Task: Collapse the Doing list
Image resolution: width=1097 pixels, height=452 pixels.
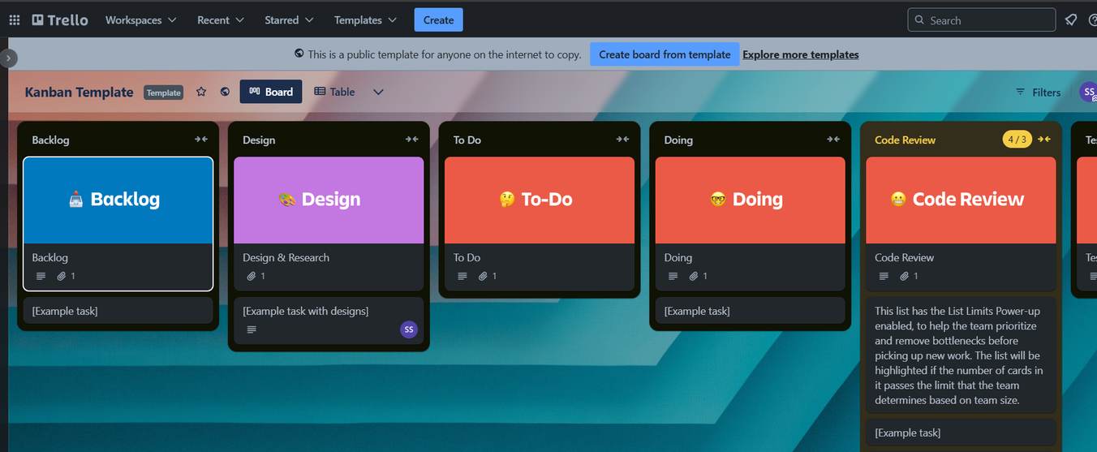Action: [833, 140]
